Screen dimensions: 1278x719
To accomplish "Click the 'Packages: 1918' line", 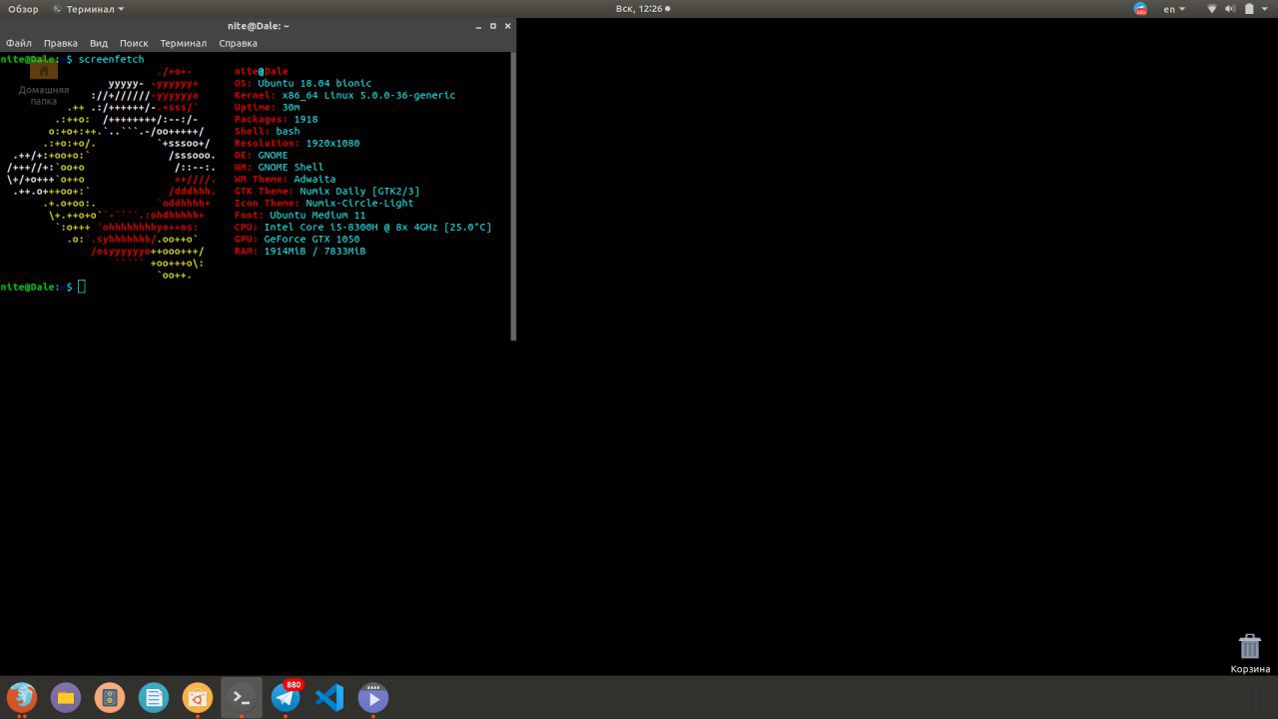I will pos(277,120).
